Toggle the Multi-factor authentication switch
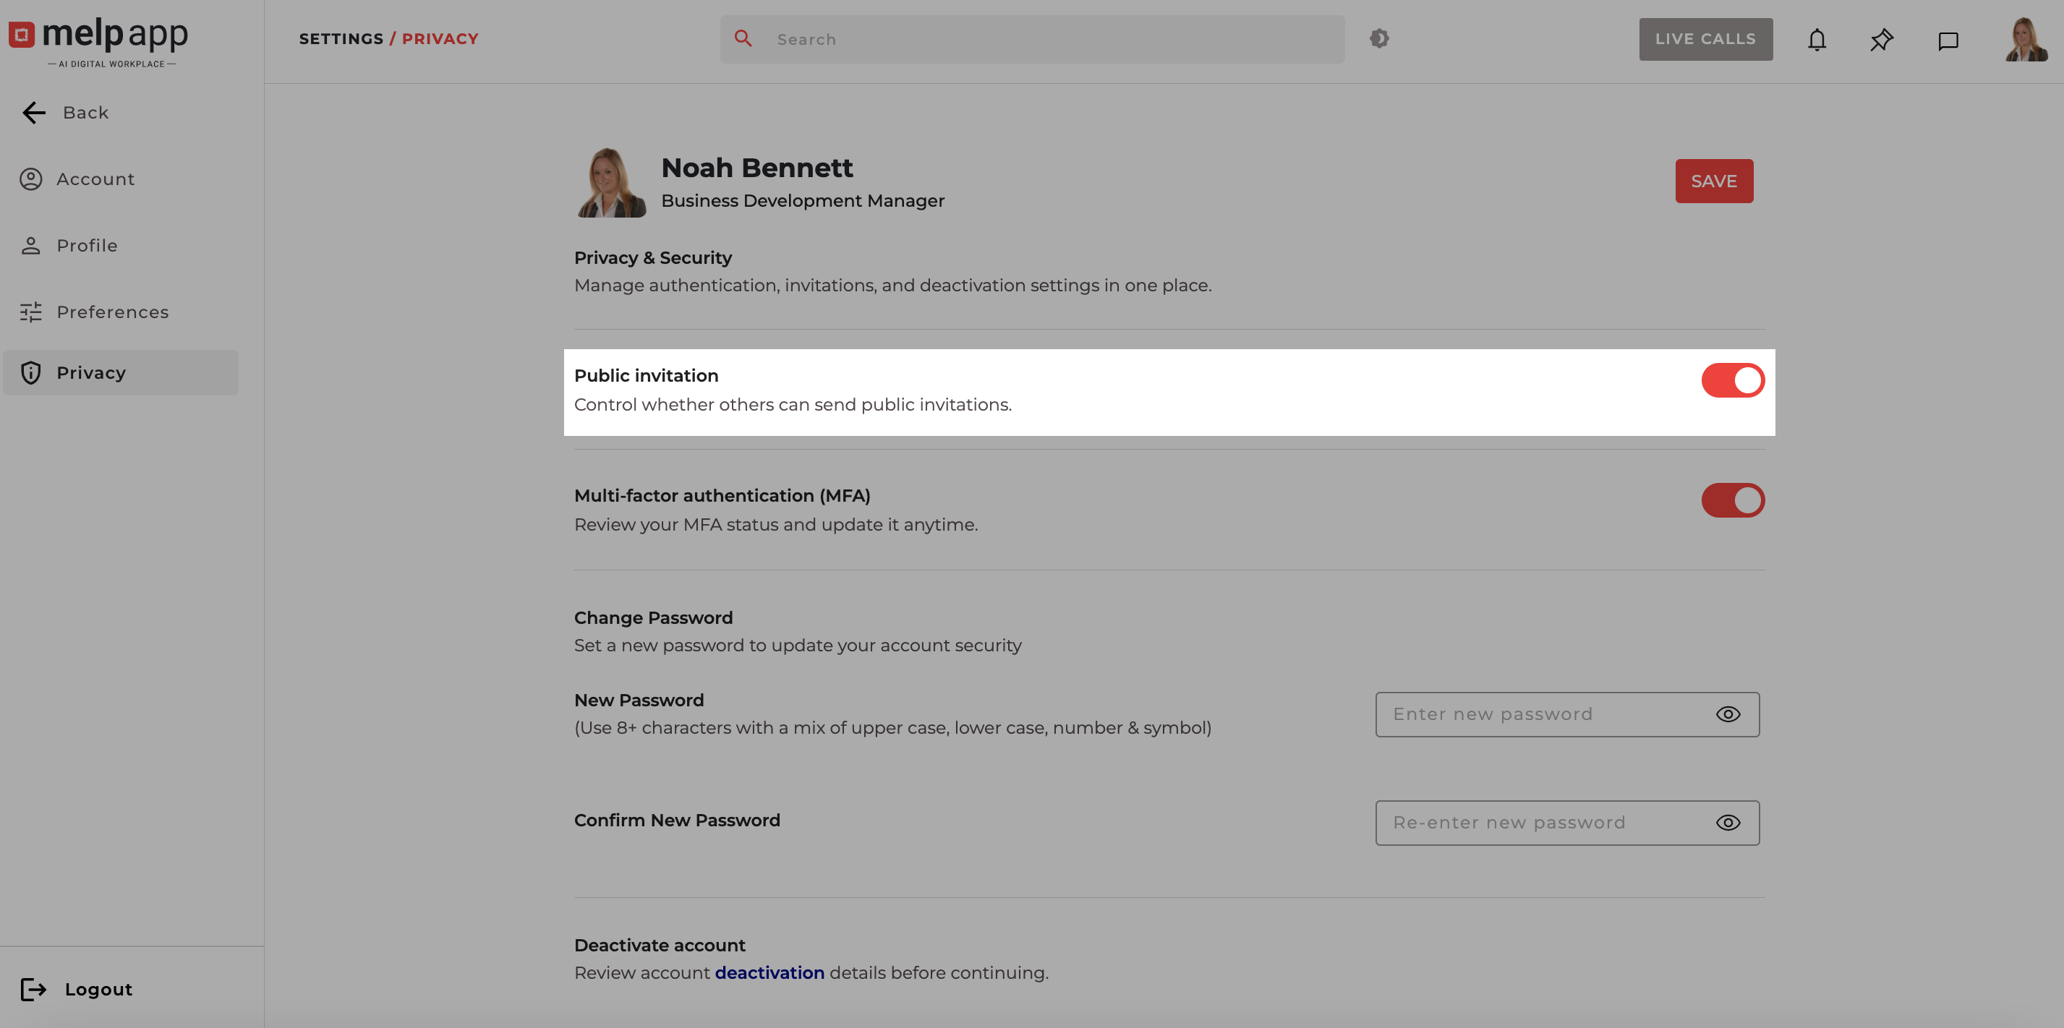2064x1028 pixels. click(x=1732, y=501)
